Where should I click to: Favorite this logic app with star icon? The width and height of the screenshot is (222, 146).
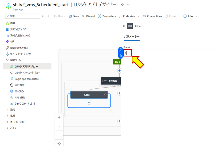122,5
